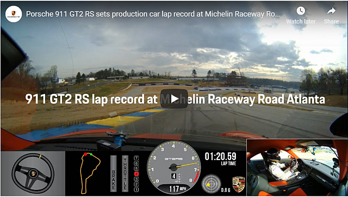
Task: Click the tachometer gauge overlay
Action: tap(174, 167)
